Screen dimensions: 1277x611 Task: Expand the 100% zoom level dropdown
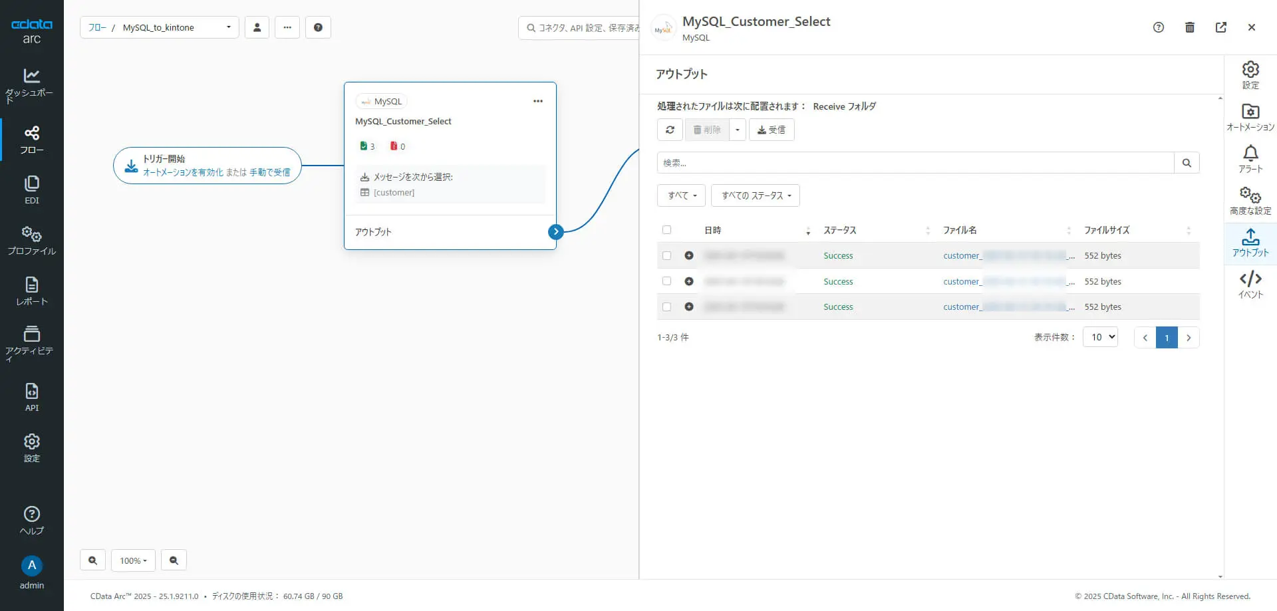pos(133,560)
